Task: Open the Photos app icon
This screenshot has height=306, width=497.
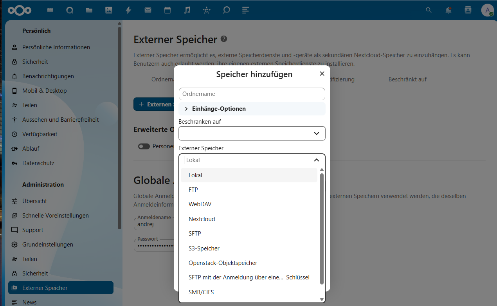Action: (x=109, y=11)
